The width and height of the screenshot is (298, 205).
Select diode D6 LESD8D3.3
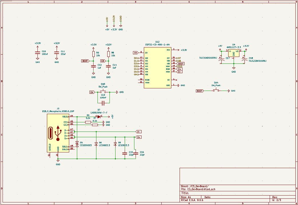coord(96,144)
